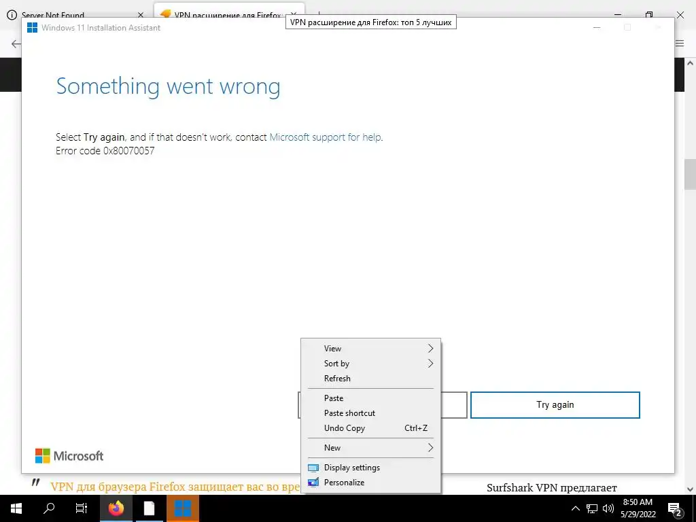Image resolution: width=696 pixels, height=522 pixels.
Task: Open the blank document taskbar app
Action: point(149,508)
